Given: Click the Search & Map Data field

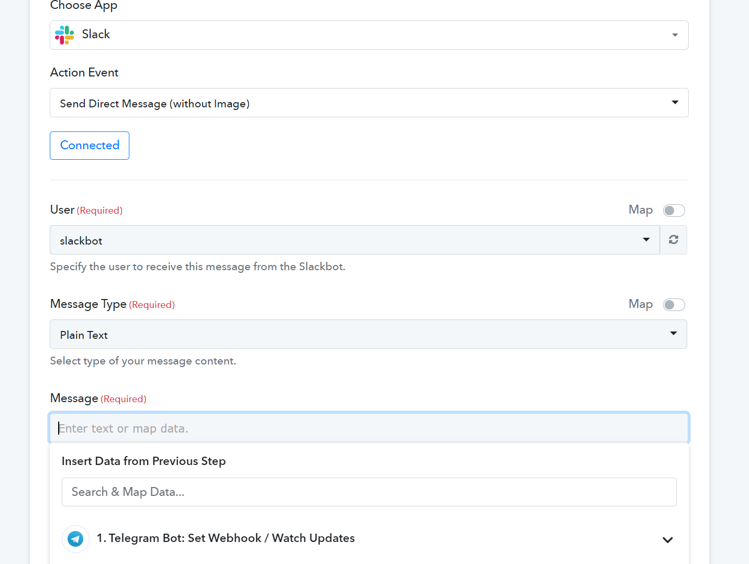Looking at the screenshot, I should (369, 492).
